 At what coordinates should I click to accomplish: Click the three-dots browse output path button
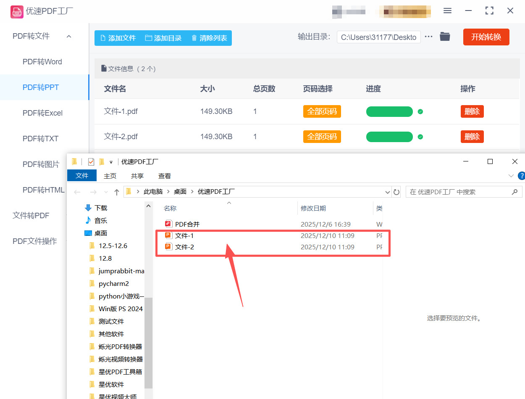pos(428,37)
